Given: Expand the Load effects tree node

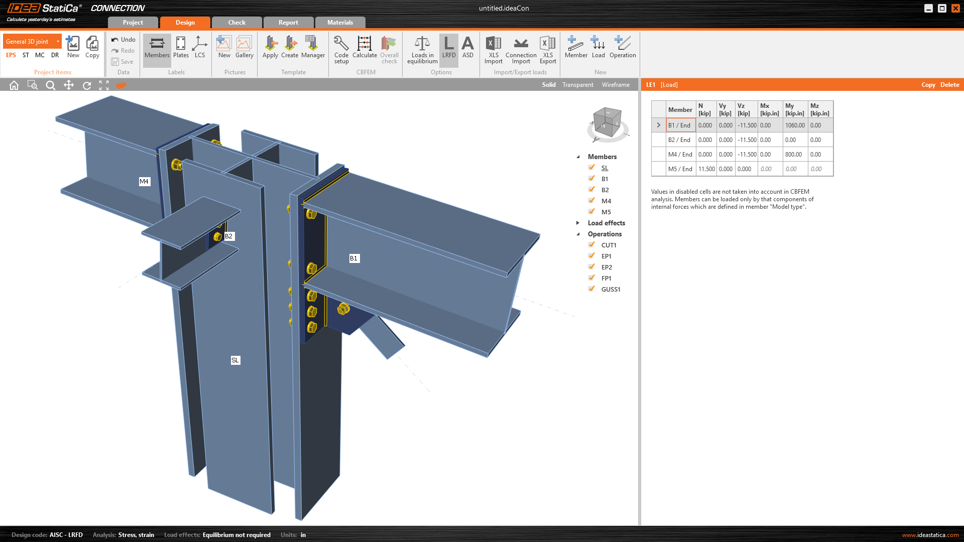Looking at the screenshot, I should click(578, 223).
